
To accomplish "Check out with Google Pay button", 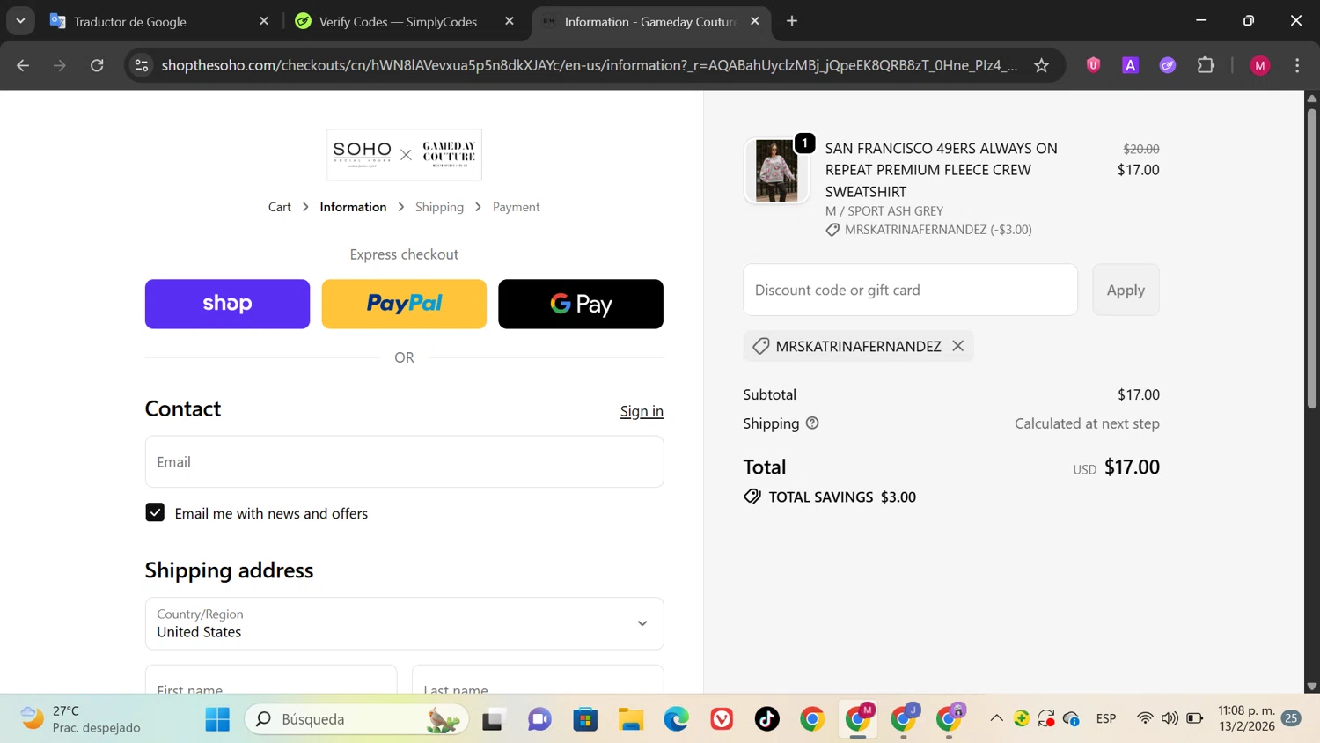I will [x=581, y=304].
